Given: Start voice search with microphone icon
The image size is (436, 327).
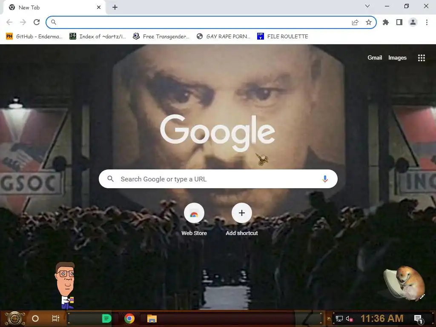Looking at the screenshot, I should pos(325,179).
